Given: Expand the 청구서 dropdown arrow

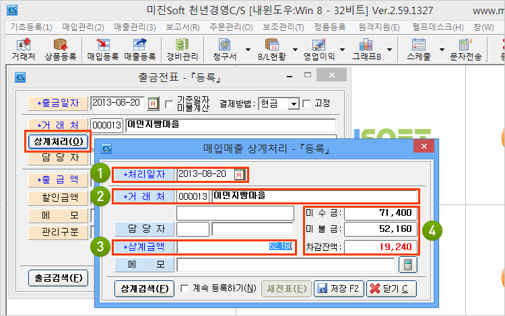Looking at the screenshot, I should click(248, 50).
